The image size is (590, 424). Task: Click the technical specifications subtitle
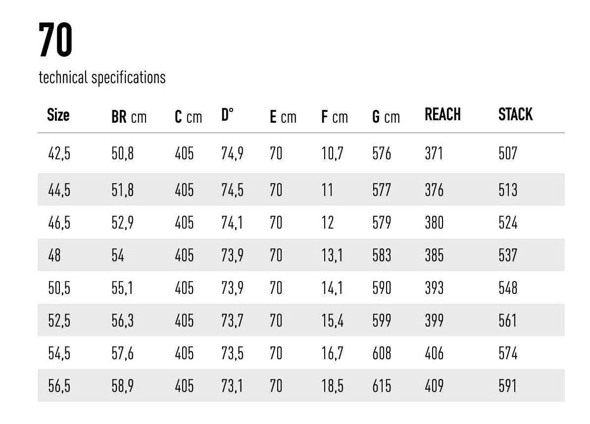tap(102, 78)
